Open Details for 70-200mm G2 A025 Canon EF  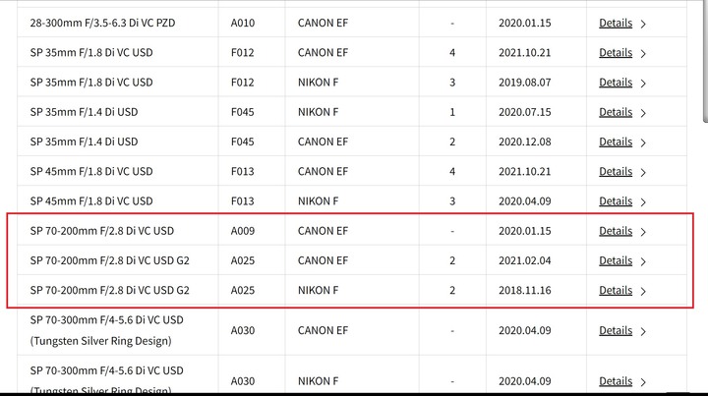[x=616, y=261]
